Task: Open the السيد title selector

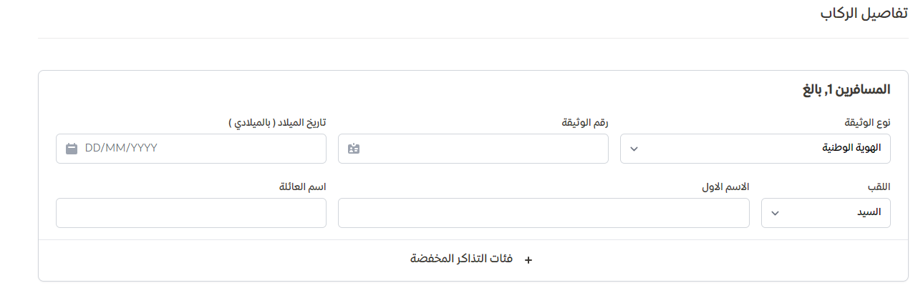Action: point(826,213)
